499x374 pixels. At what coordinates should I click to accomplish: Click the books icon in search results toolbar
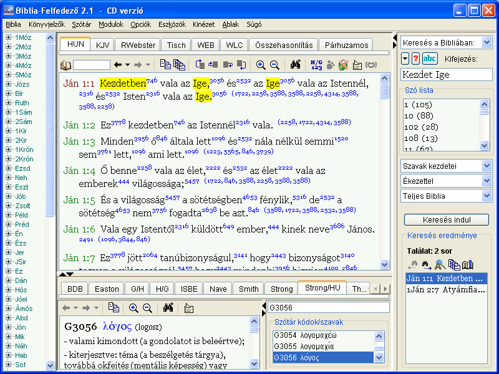point(468,264)
